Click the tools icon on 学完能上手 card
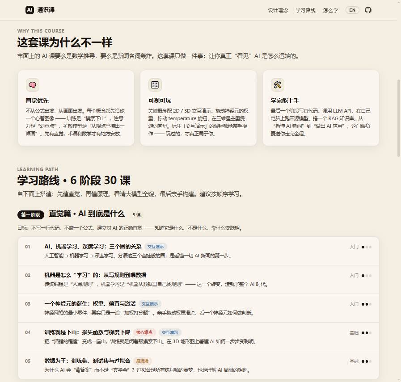This screenshot has height=382, width=401. 278,85
